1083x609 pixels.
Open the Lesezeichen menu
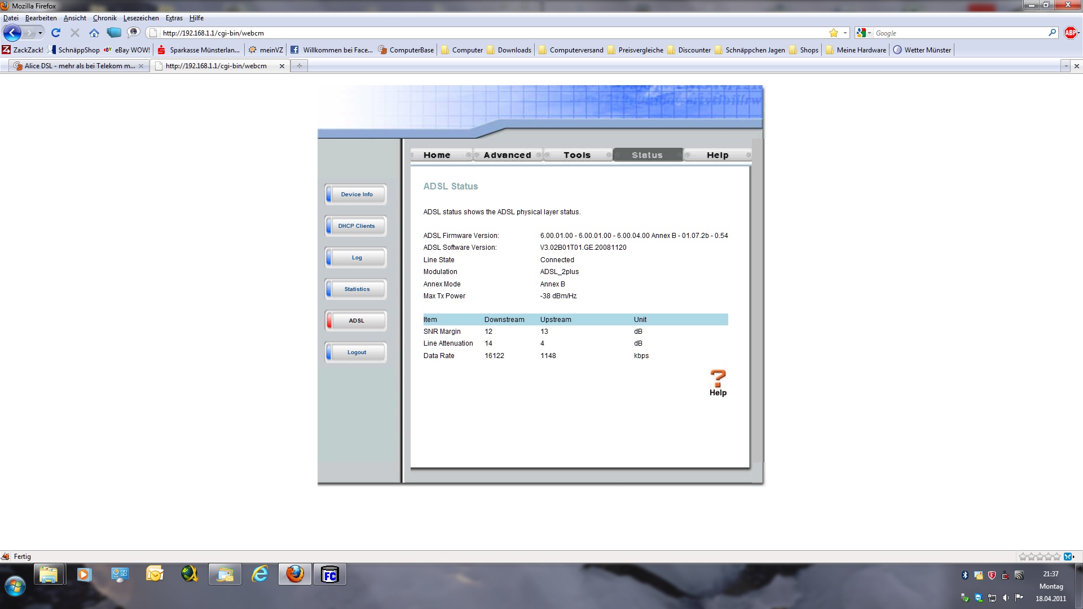coord(141,18)
